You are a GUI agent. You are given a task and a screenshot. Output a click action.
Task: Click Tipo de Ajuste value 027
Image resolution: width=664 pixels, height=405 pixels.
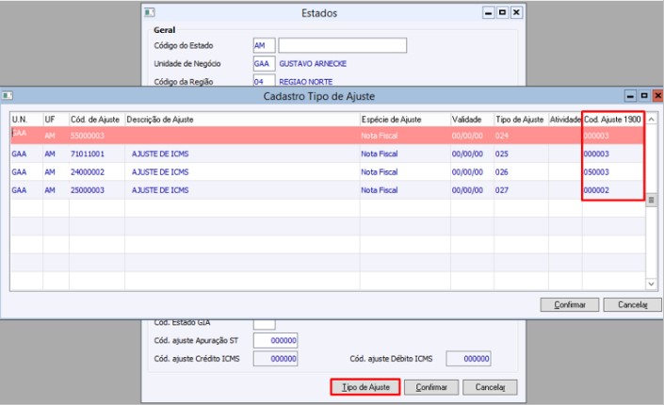(502, 190)
